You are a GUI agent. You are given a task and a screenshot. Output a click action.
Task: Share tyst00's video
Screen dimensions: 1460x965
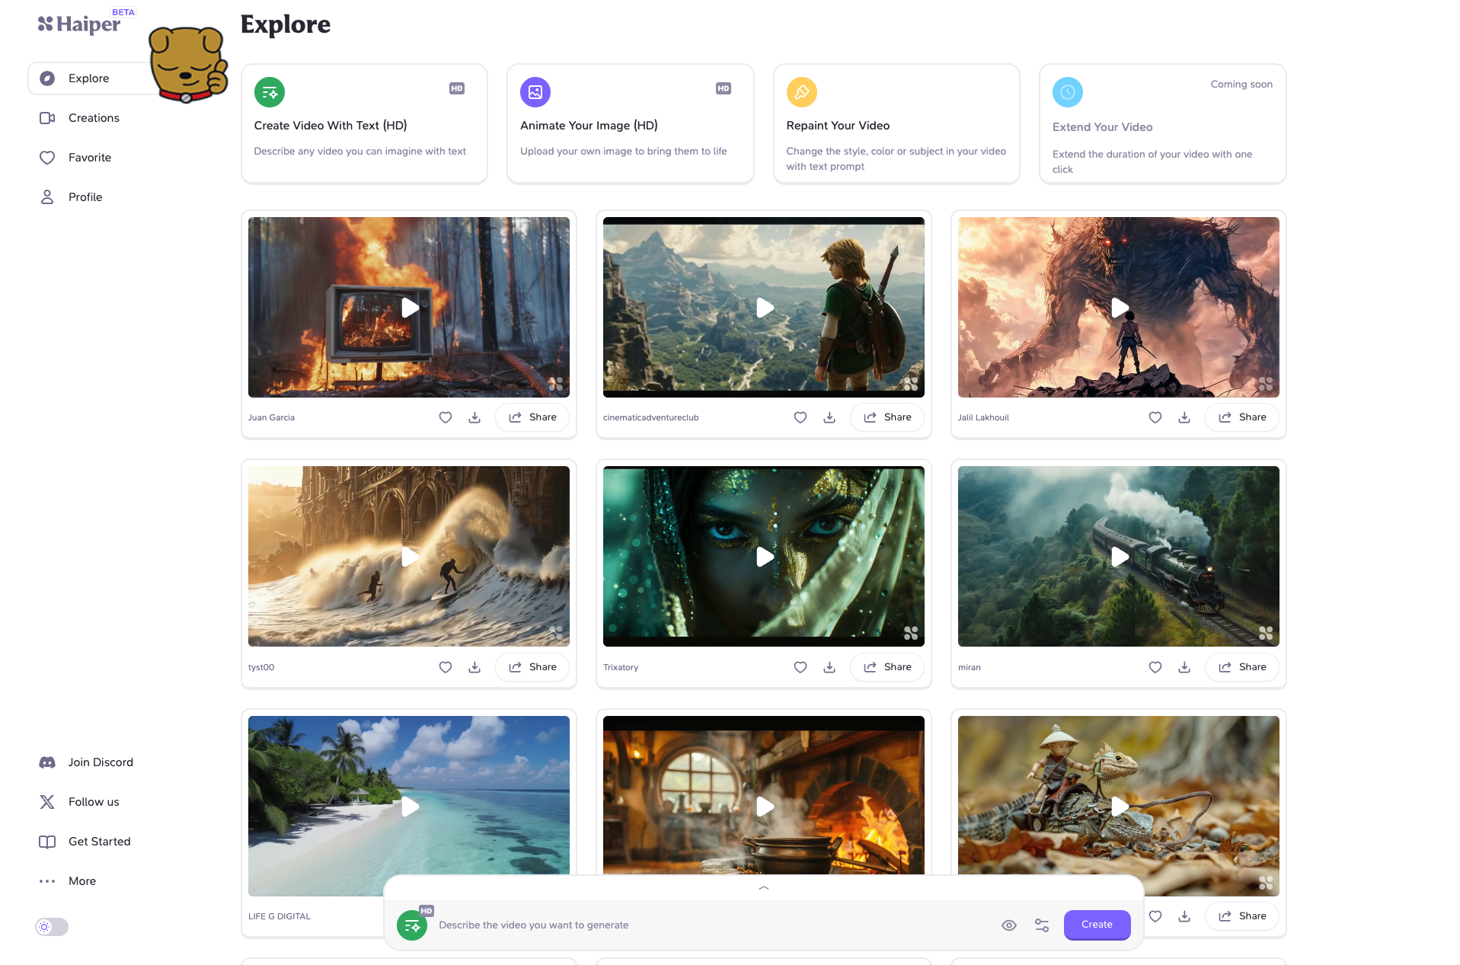[x=532, y=667]
